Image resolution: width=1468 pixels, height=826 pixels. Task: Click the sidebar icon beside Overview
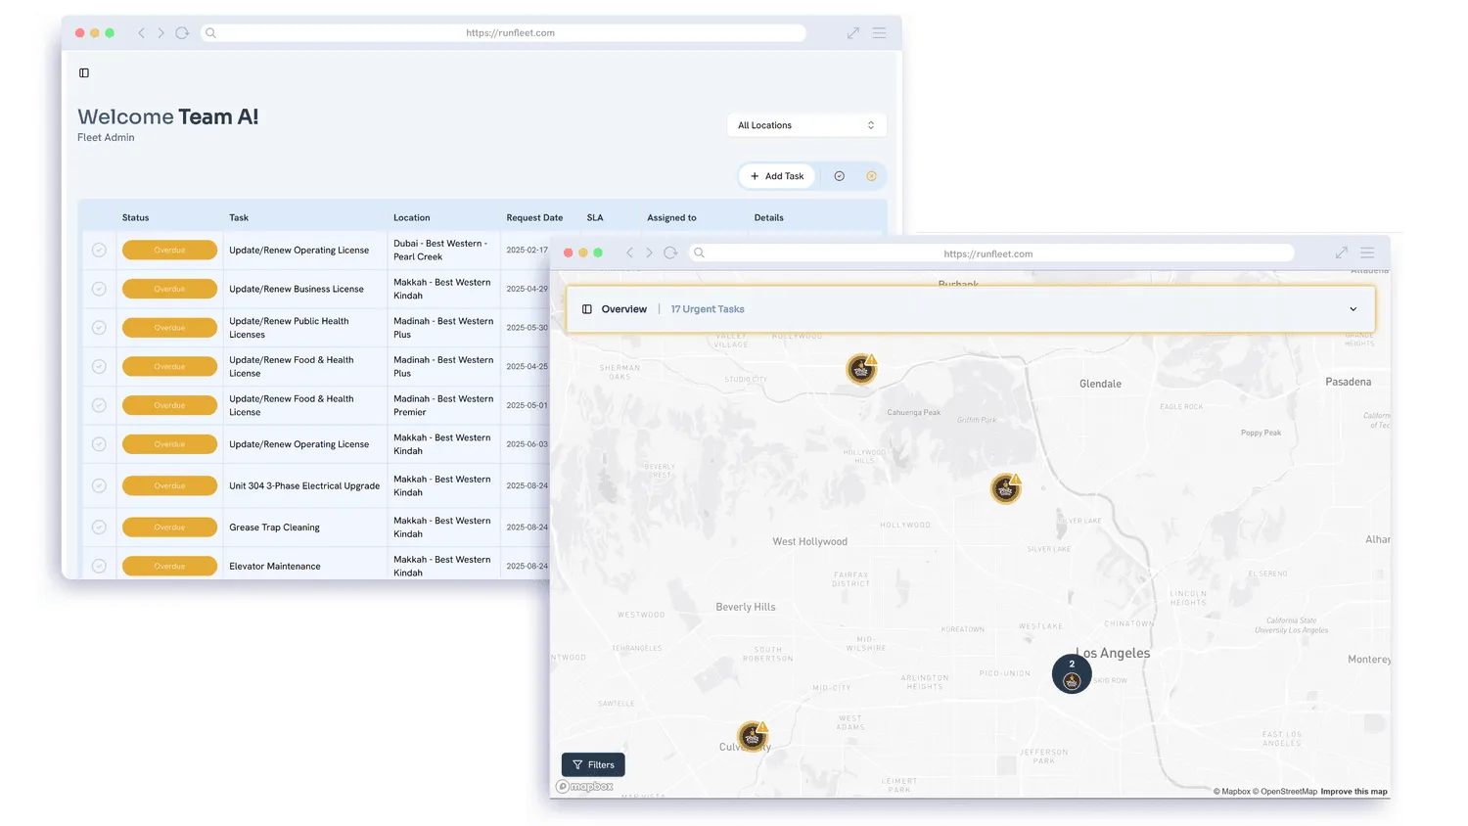tap(587, 309)
